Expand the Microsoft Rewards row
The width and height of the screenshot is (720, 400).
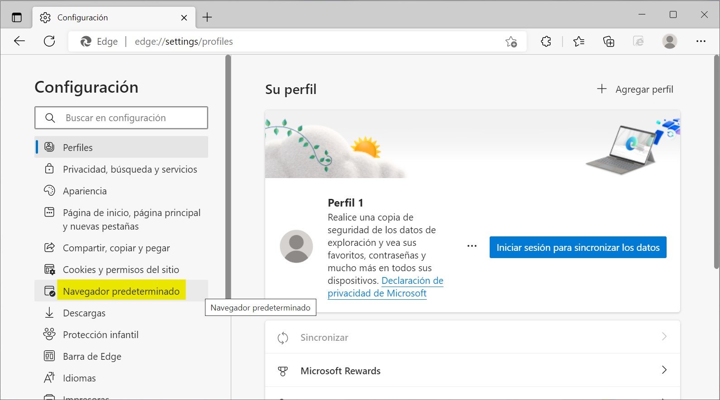click(472, 371)
